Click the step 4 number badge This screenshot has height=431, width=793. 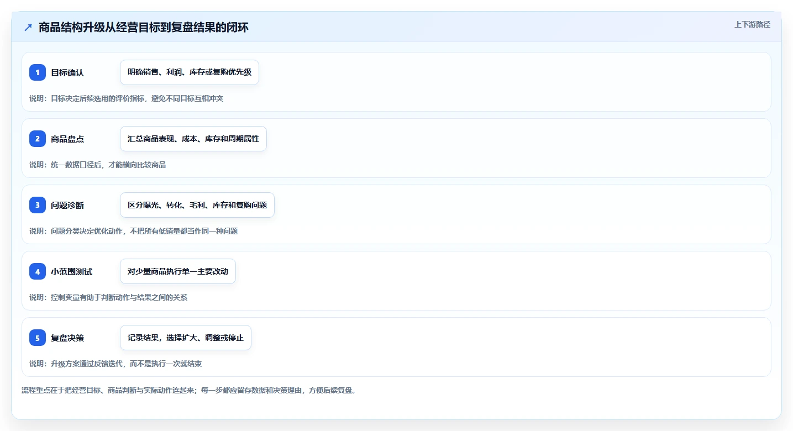coord(38,271)
